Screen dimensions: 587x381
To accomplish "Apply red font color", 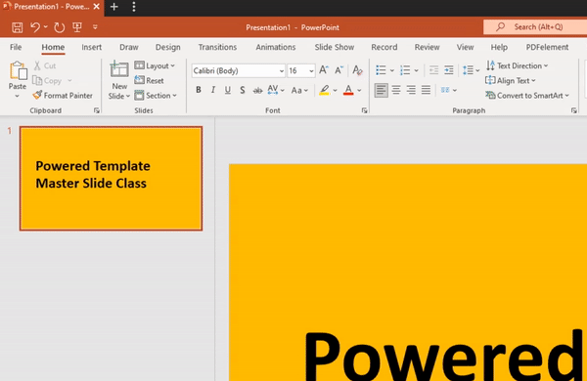I will pyautogui.click(x=348, y=90).
